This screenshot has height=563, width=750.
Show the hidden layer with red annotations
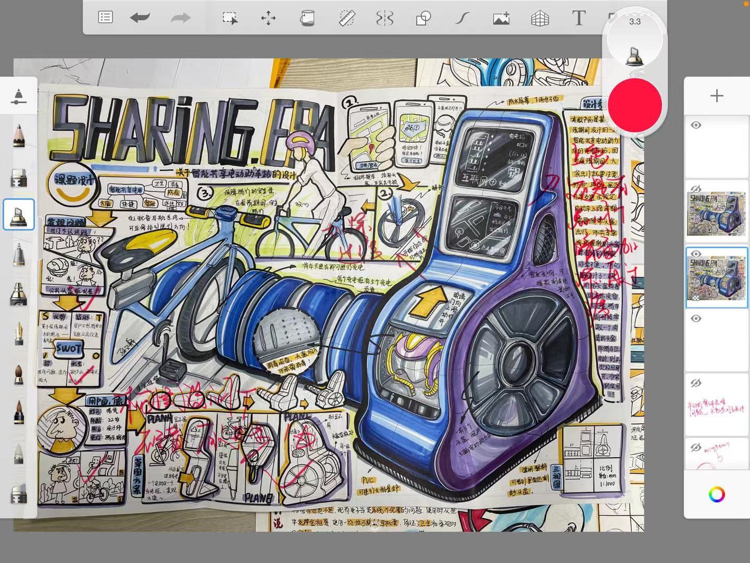tap(696, 383)
